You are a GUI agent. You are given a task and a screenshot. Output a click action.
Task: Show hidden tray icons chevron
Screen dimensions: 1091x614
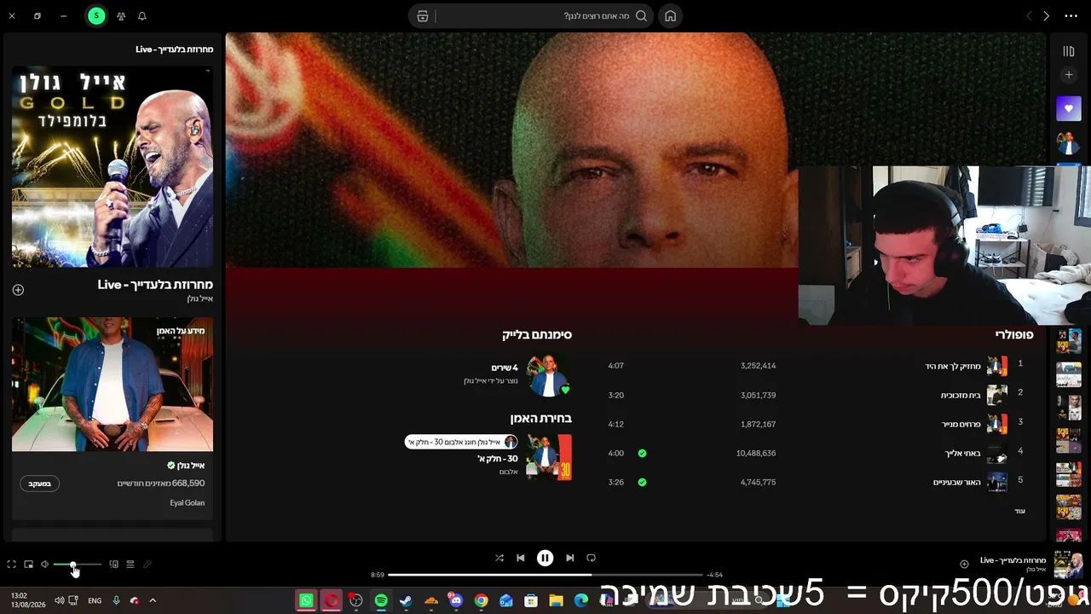(x=153, y=600)
